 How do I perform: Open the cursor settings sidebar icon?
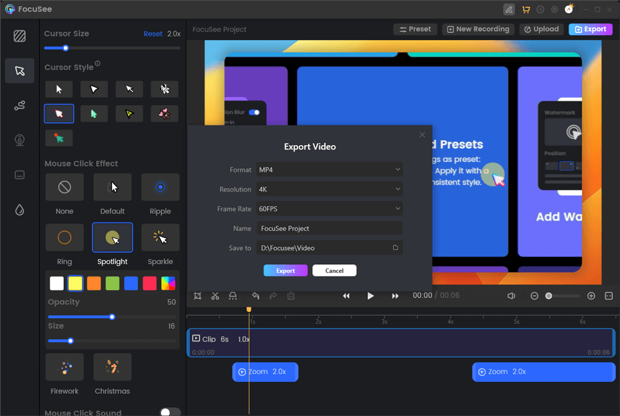pyautogui.click(x=19, y=71)
